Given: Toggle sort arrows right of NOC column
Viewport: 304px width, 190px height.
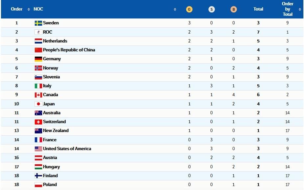Looking at the screenshot, I should (175, 9).
